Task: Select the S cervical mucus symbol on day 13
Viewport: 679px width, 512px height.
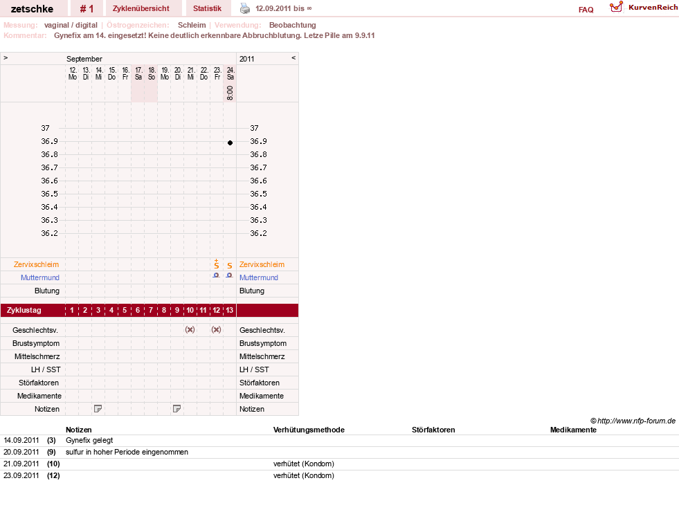Action: tap(230, 265)
